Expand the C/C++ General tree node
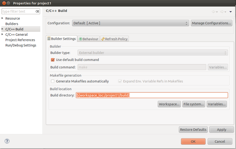The height and width of the screenshot is (149, 236). click(2, 34)
